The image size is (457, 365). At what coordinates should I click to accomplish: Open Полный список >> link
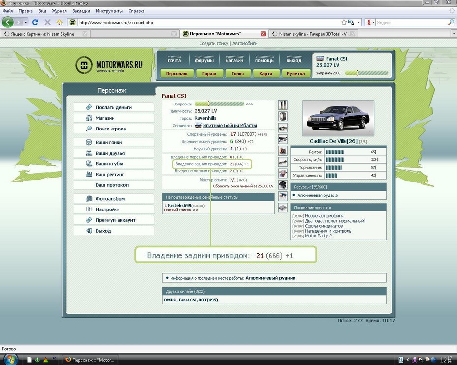tap(181, 210)
